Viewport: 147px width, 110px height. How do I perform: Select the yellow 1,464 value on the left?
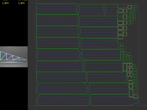pyautogui.click(x=6, y=3)
